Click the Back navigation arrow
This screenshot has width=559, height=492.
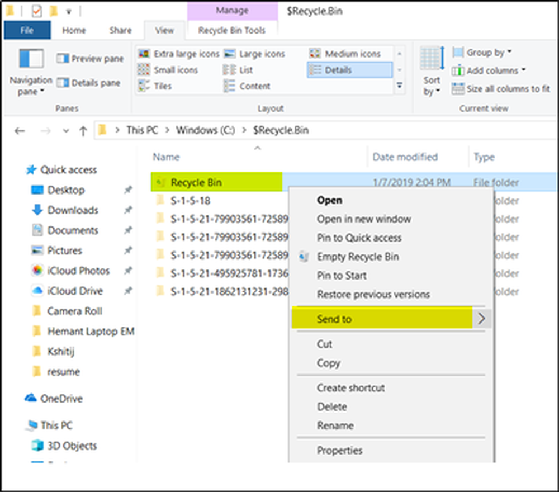[20, 131]
